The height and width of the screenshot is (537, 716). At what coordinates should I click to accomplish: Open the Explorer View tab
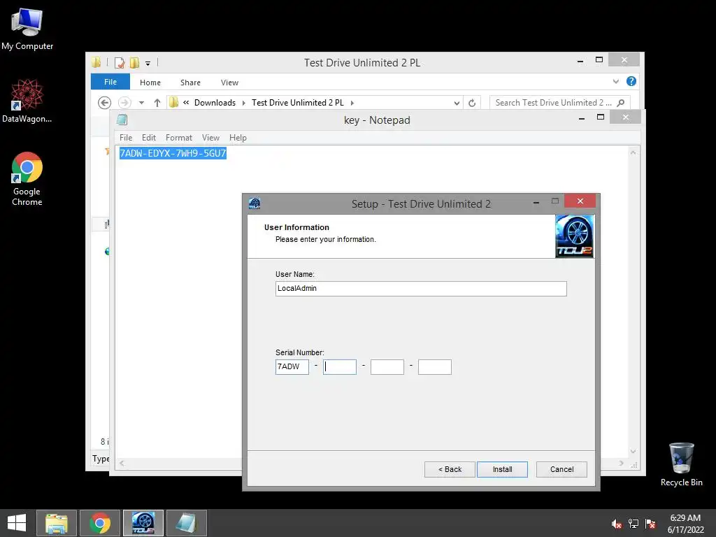pyautogui.click(x=229, y=83)
